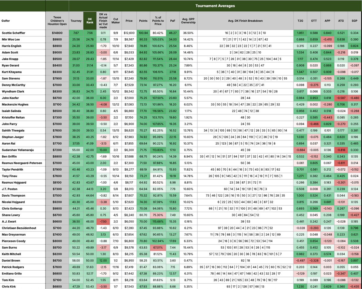362x289 pixels.
Task: Click the Adam Scott name cell
Action: coord(23,52)
